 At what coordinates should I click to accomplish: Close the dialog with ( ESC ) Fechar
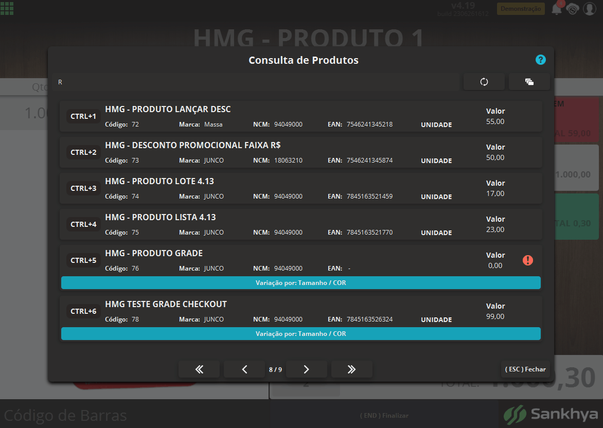coord(525,369)
